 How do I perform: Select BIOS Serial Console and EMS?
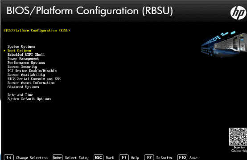coord(34,79)
